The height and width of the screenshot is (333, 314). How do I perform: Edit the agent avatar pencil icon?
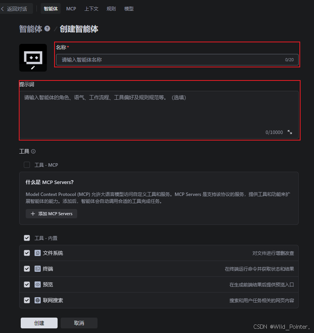33,67
